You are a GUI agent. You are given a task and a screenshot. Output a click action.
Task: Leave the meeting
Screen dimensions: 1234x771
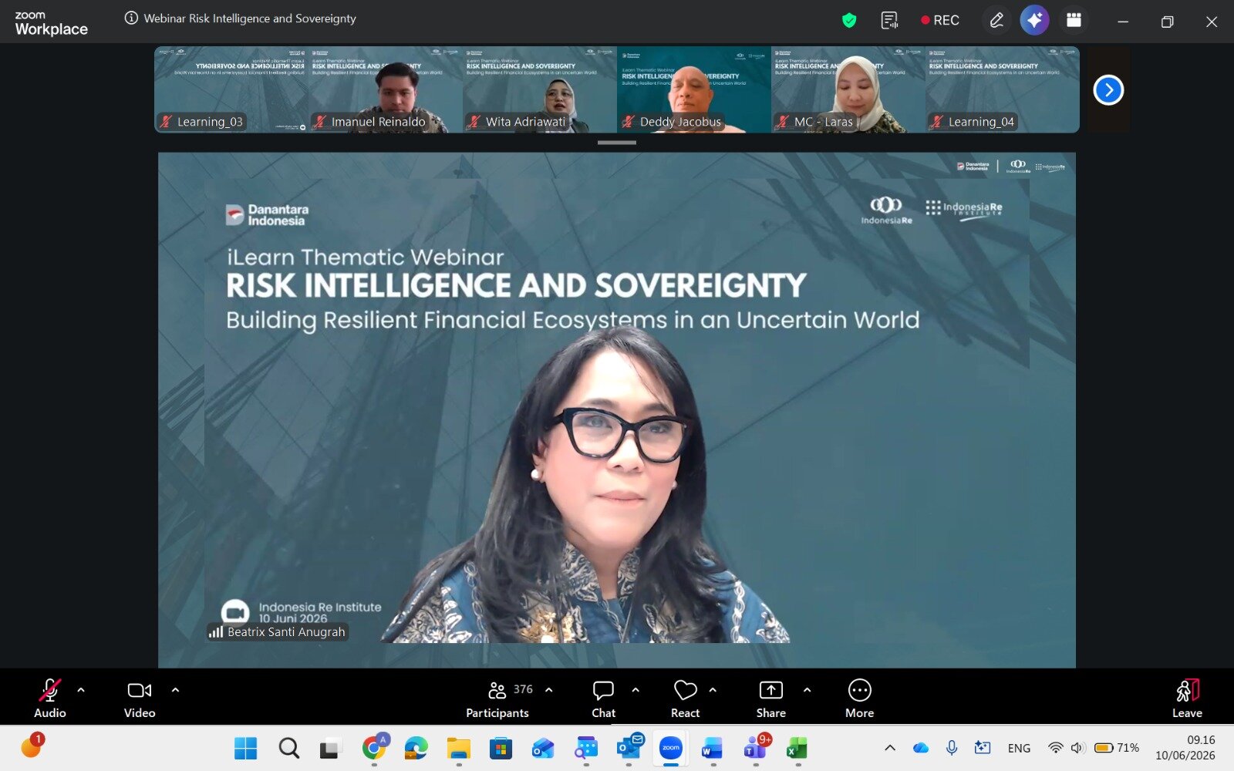(x=1187, y=699)
